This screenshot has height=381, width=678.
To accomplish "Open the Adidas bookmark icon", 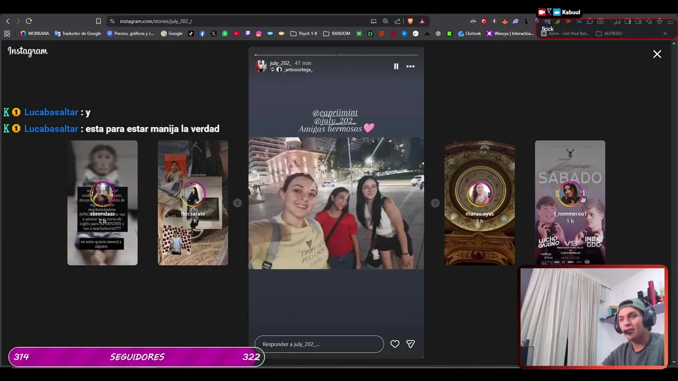I will point(426,33).
